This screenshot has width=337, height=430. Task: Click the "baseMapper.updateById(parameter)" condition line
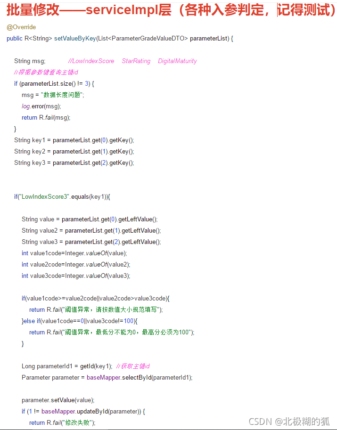point(83,411)
